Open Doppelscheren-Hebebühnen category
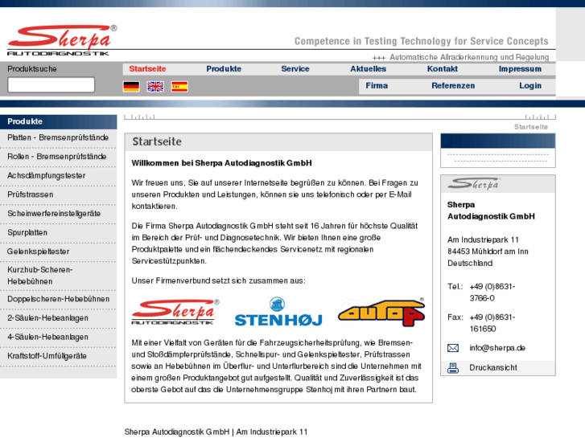585x438 pixels. pos(58,299)
